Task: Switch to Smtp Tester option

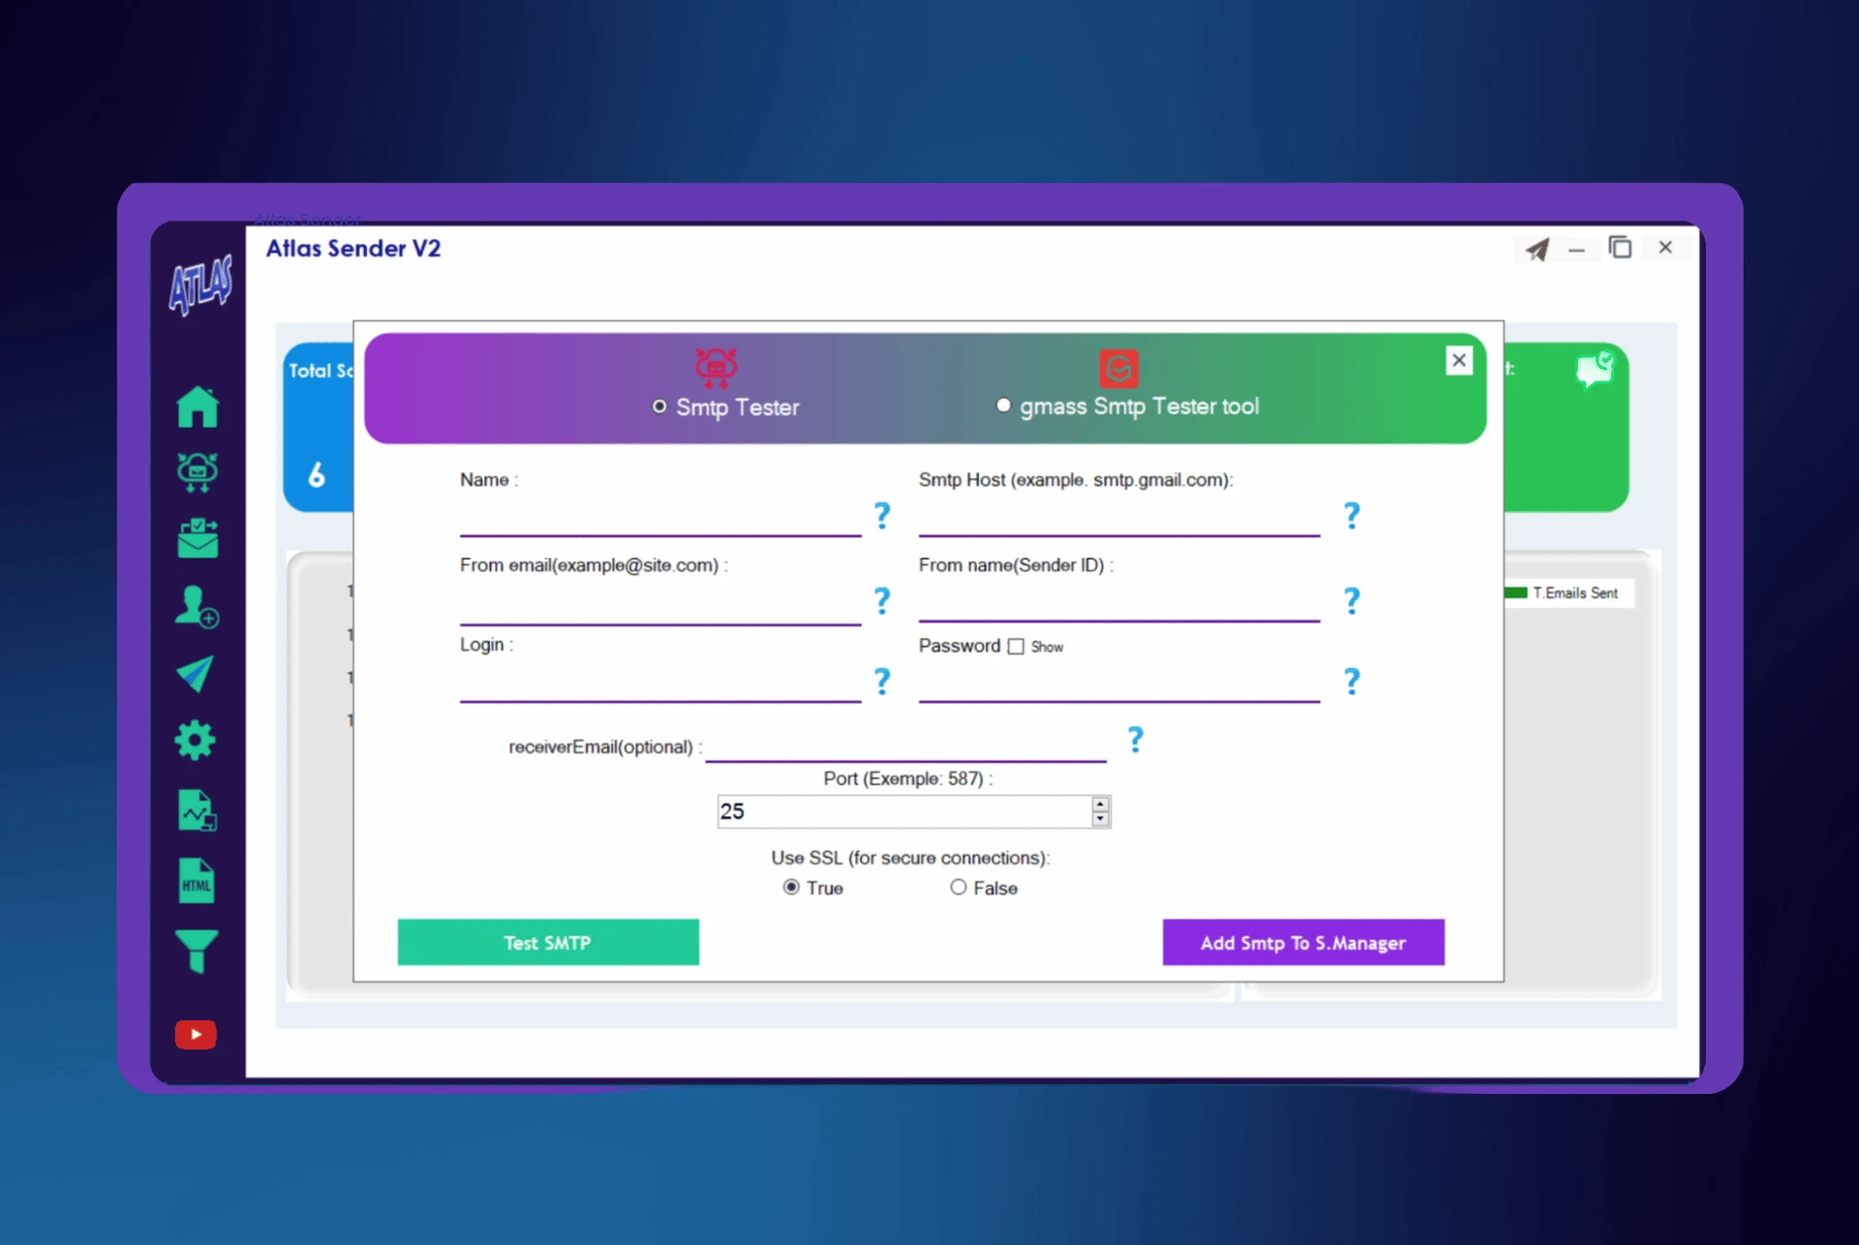Action: (x=659, y=407)
